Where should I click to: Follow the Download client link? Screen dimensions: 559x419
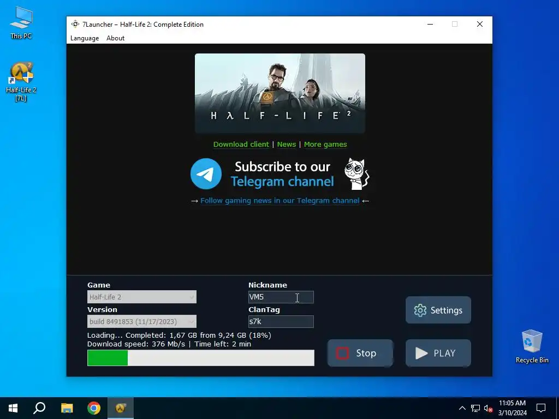241,144
